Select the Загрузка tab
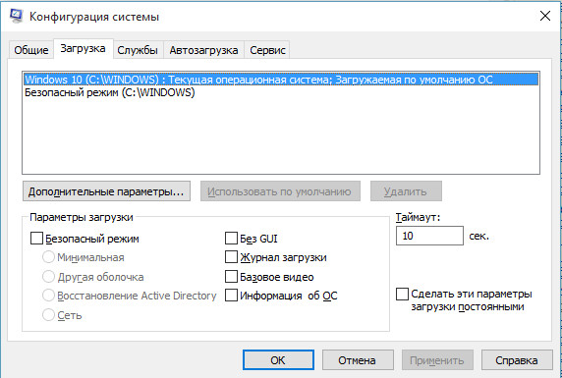Screen dimensions: 562x378 tap(83, 48)
